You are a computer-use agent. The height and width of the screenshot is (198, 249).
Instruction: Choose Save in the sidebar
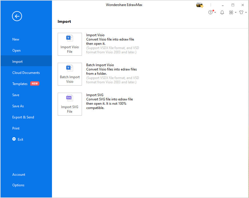click(26, 95)
